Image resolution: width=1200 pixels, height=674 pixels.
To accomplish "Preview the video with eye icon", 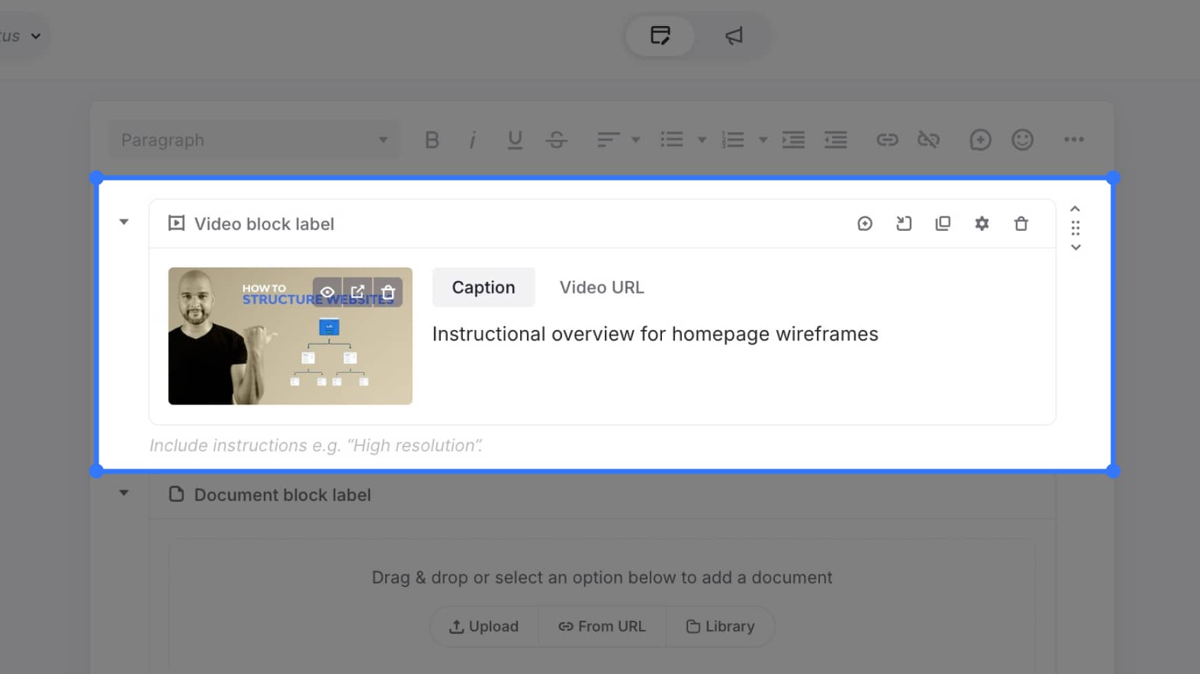I will point(327,292).
